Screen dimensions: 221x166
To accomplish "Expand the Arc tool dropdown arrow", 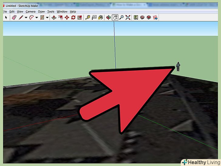I will click(x=37, y=18).
